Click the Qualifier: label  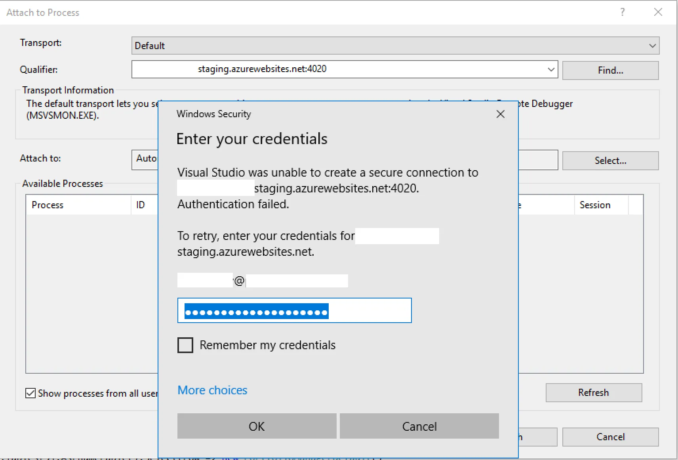point(39,70)
